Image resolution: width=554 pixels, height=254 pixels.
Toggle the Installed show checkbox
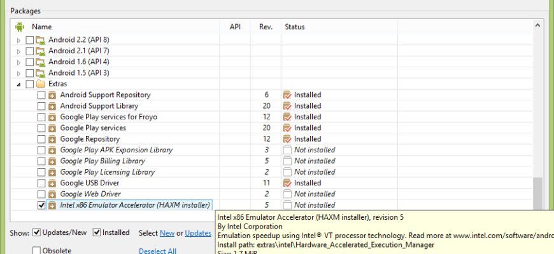[96, 232]
